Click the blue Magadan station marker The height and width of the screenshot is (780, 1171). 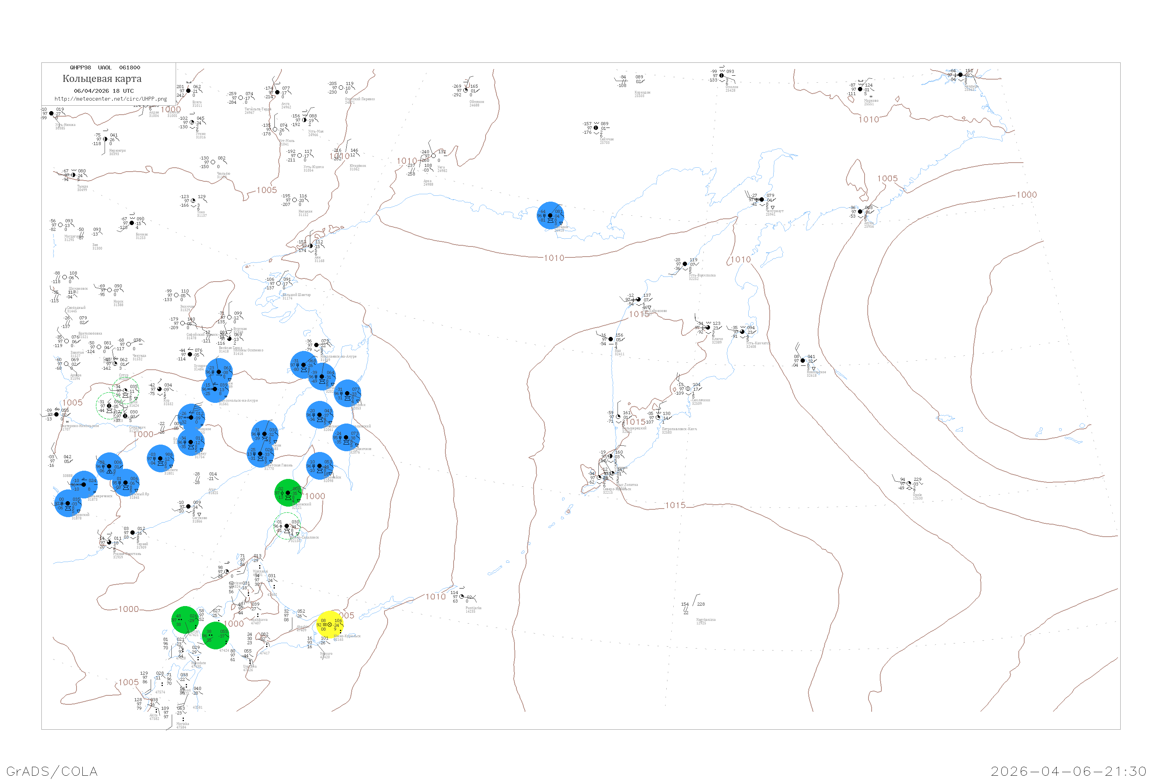pos(550,215)
